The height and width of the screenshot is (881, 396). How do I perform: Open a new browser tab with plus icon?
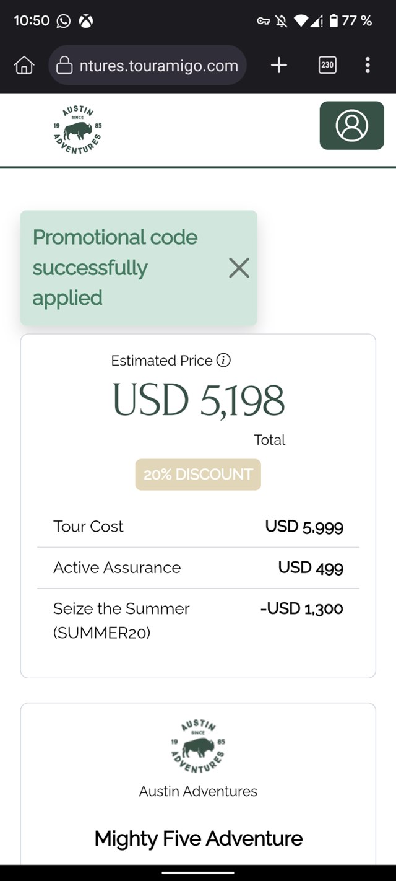click(x=279, y=65)
